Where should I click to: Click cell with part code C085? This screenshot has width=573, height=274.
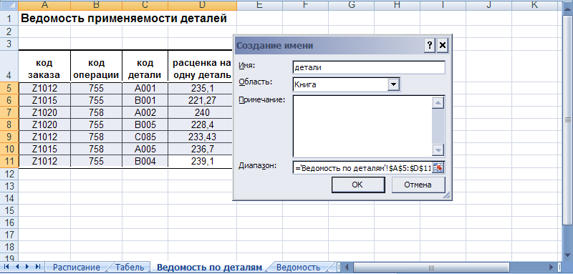pyautogui.click(x=145, y=137)
